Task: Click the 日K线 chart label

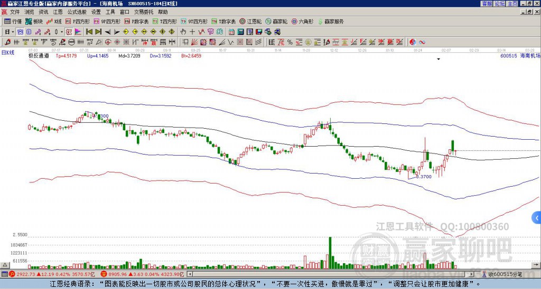Action: tap(8, 53)
